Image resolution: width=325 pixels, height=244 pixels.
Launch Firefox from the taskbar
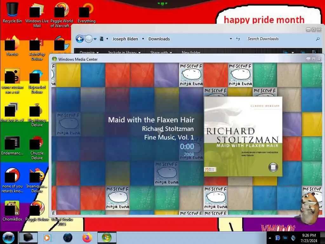coord(87,238)
